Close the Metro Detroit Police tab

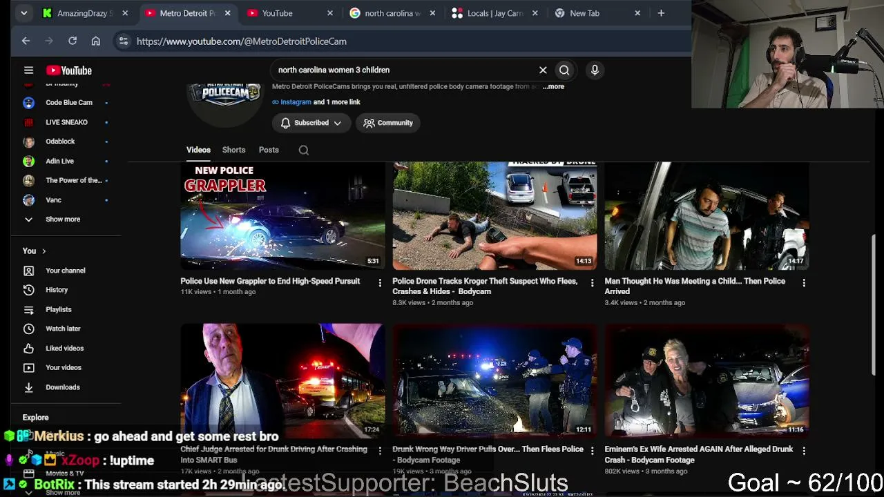[x=227, y=13]
